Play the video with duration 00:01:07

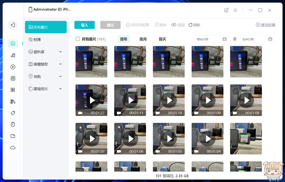(92, 139)
